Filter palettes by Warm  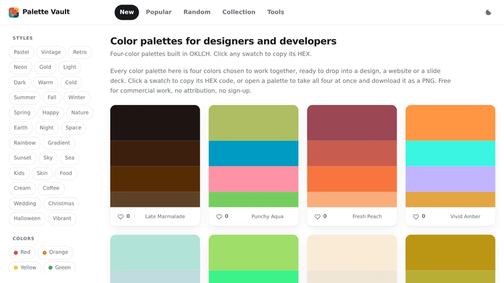click(45, 82)
